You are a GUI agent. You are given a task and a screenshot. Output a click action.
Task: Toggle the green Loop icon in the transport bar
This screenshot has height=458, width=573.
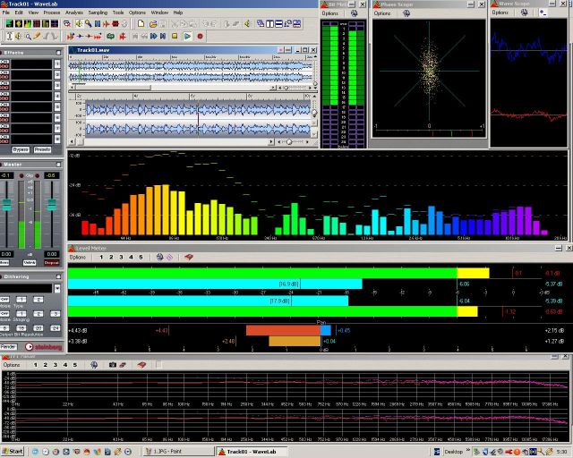tap(110, 36)
